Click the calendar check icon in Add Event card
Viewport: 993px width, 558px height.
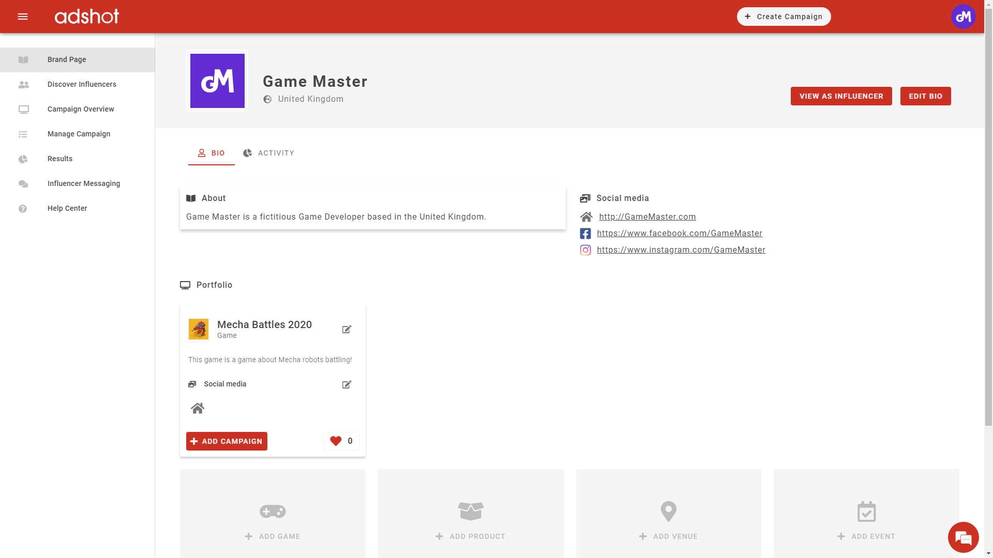tap(866, 512)
